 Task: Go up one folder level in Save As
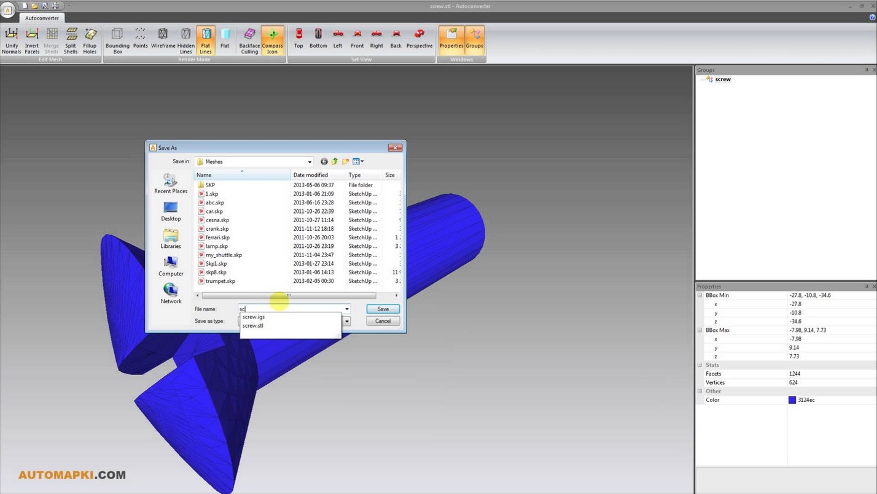coord(335,161)
